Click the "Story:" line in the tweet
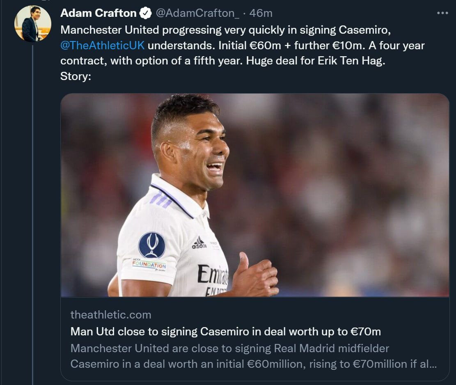The image size is (456, 385). point(76,76)
